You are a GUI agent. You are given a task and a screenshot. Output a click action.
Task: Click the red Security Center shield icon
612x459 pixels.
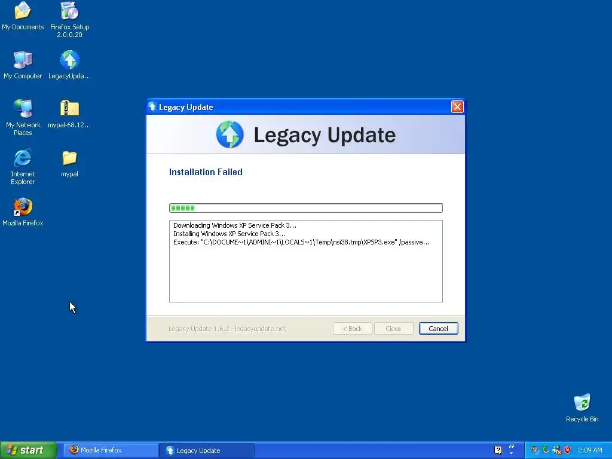pos(568,450)
